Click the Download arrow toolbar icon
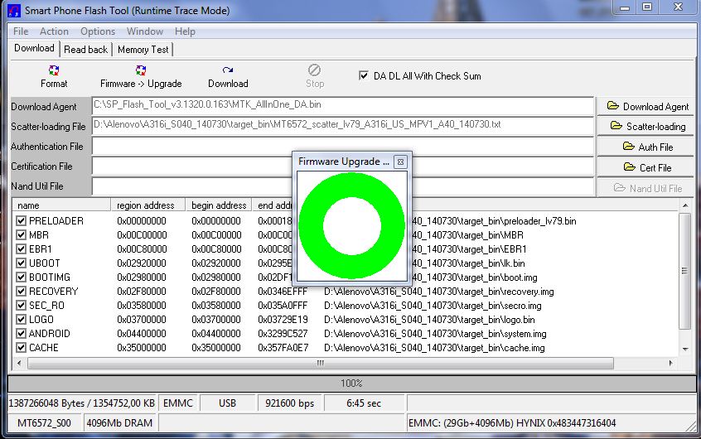 tap(228, 71)
